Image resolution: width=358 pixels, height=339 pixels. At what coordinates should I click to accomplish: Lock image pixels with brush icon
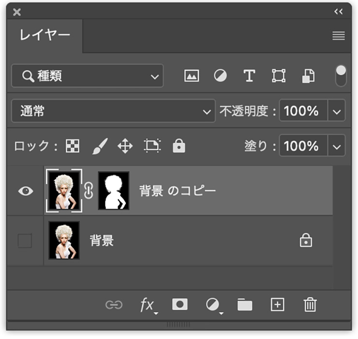99,146
